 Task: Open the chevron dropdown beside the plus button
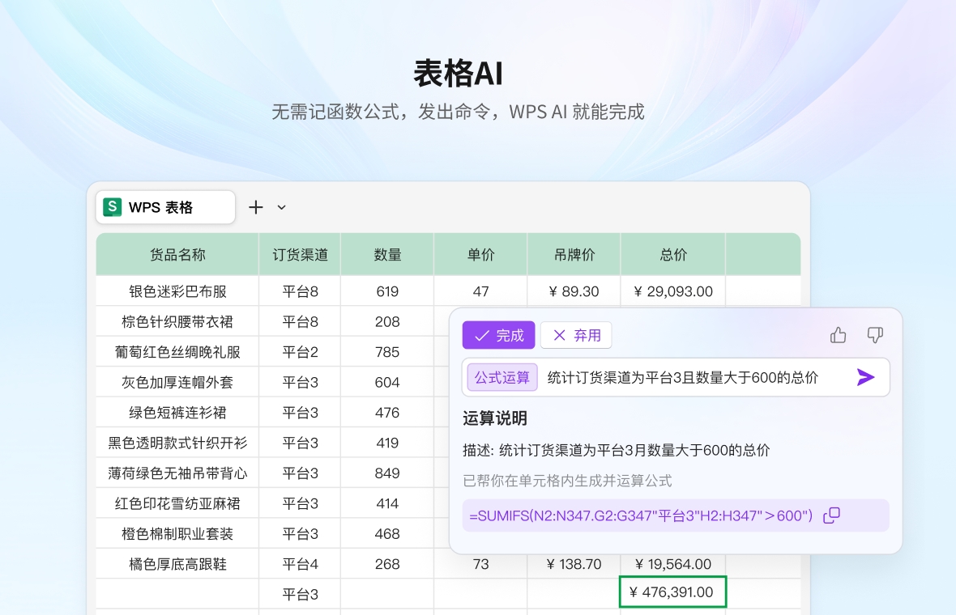280,207
